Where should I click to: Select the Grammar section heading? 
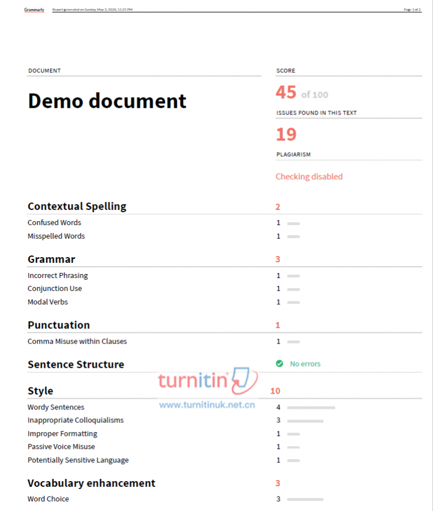(51, 259)
